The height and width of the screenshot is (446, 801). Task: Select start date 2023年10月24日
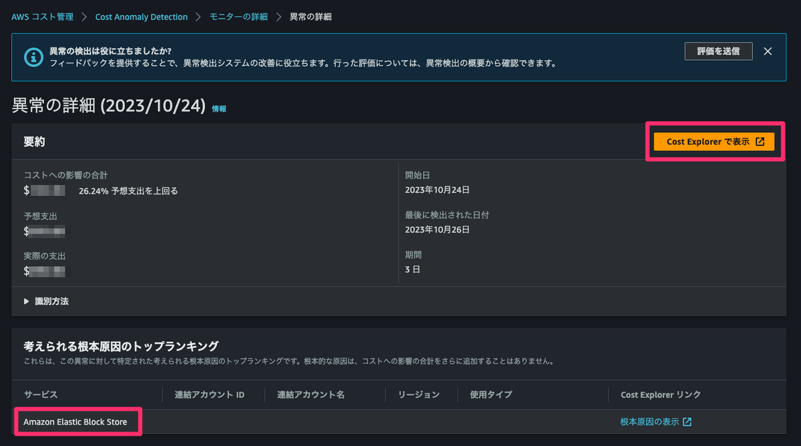[x=437, y=190]
